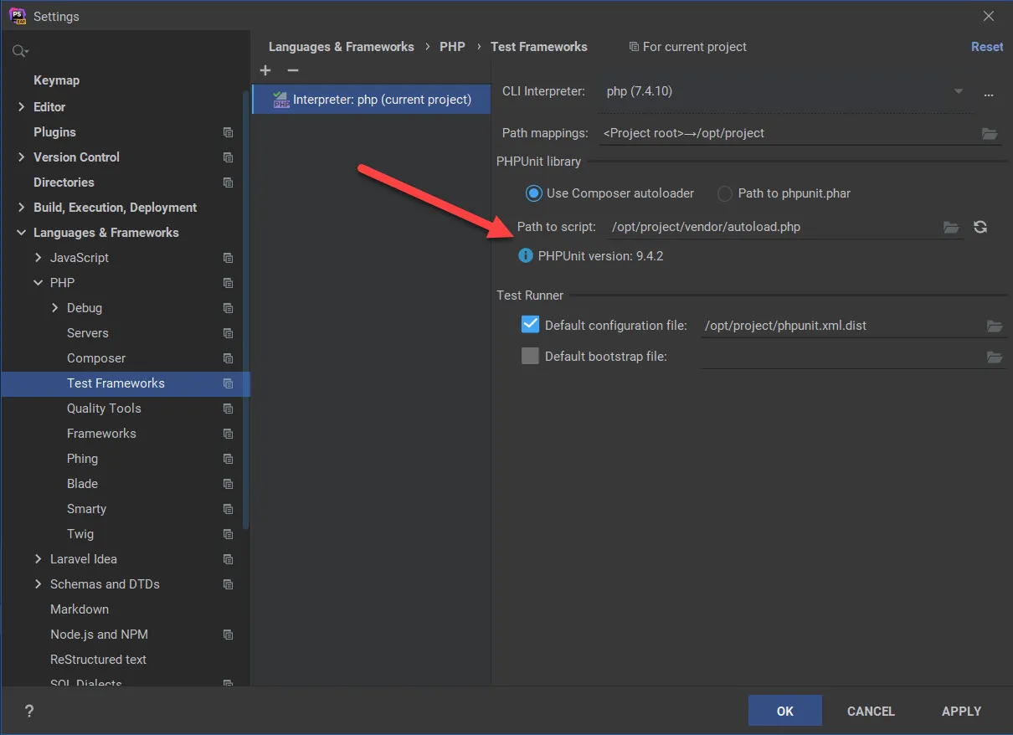Select Path to phpunit.phar radio button
Screen dimensions: 1013x735
coord(725,193)
